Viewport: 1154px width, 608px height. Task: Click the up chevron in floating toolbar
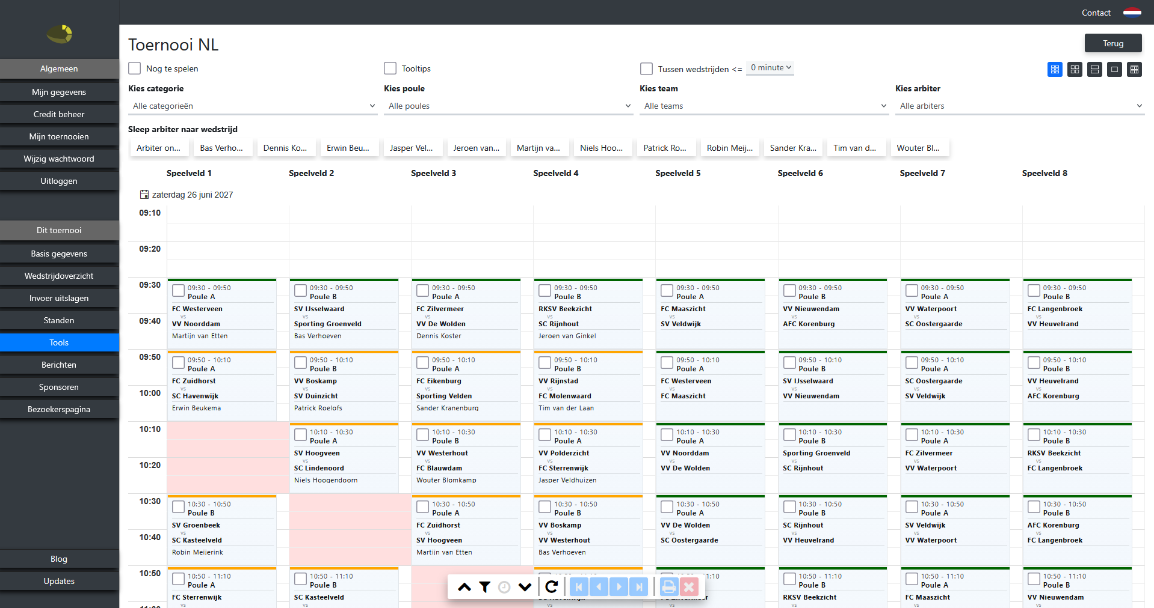pos(464,587)
